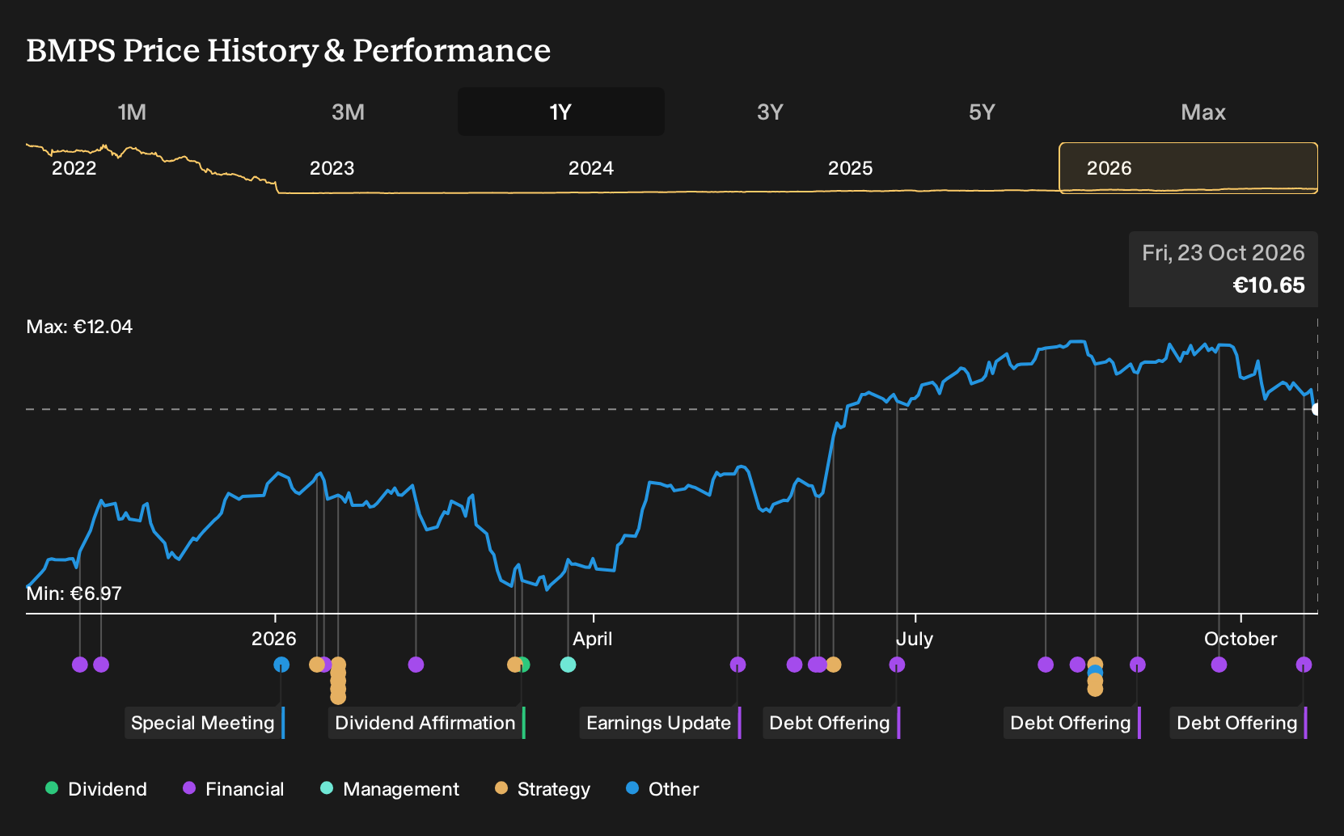Click the highlighted 2026 range selector window

click(1189, 168)
